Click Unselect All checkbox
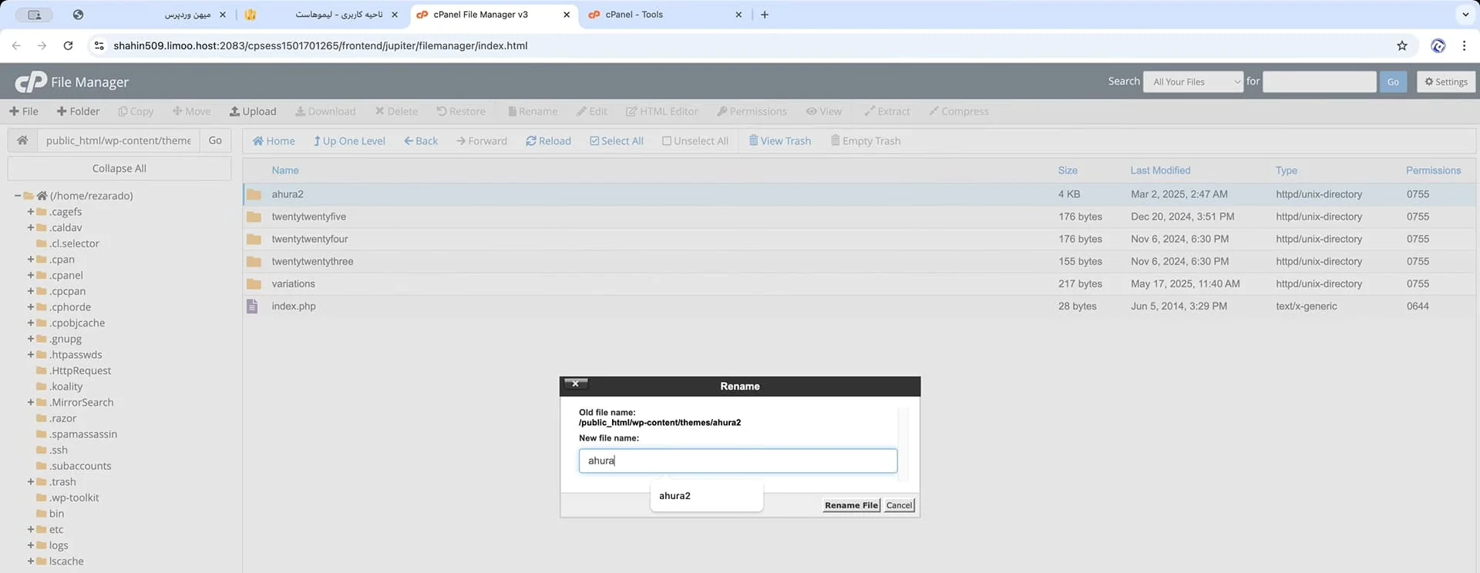This screenshot has width=1480, height=573. click(x=695, y=141)
